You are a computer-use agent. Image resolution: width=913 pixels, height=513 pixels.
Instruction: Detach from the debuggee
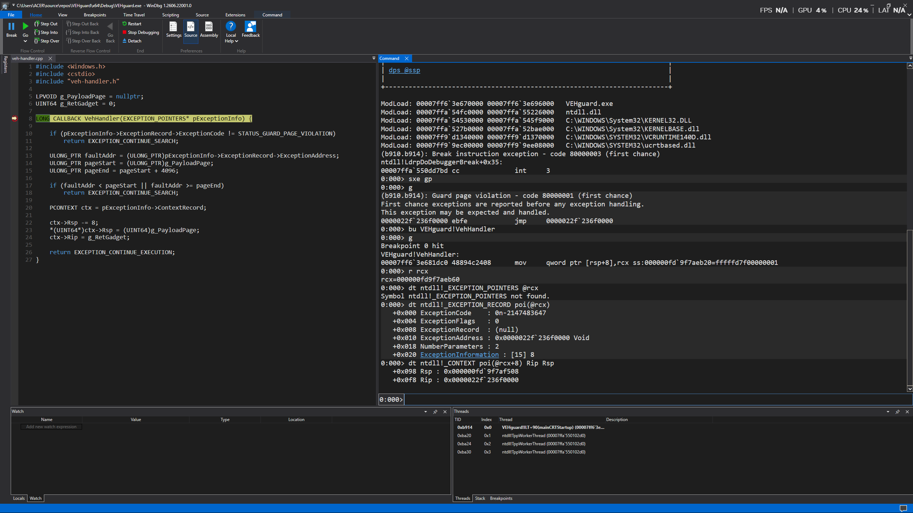(132, 41)
